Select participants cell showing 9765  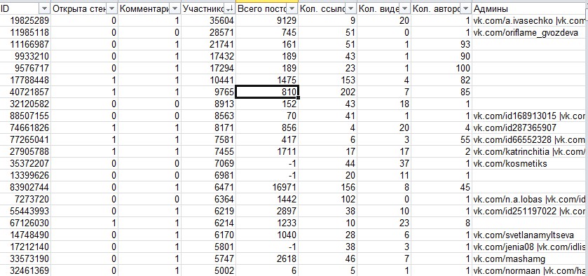click(x=208, y=92)
